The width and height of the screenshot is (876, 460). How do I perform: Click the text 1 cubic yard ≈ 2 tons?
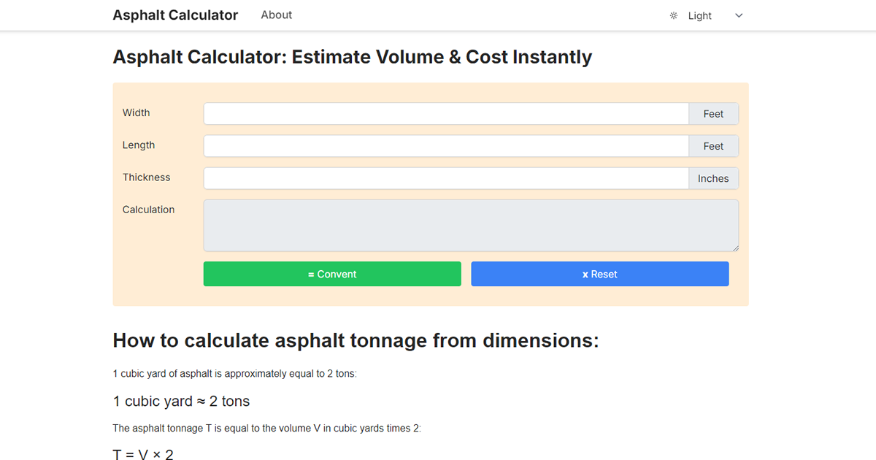181,401
